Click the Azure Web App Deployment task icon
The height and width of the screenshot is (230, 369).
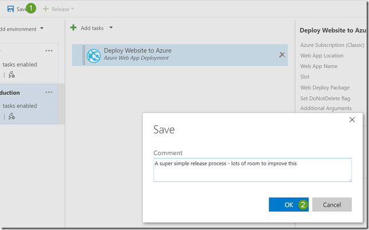tap(94, 54)
